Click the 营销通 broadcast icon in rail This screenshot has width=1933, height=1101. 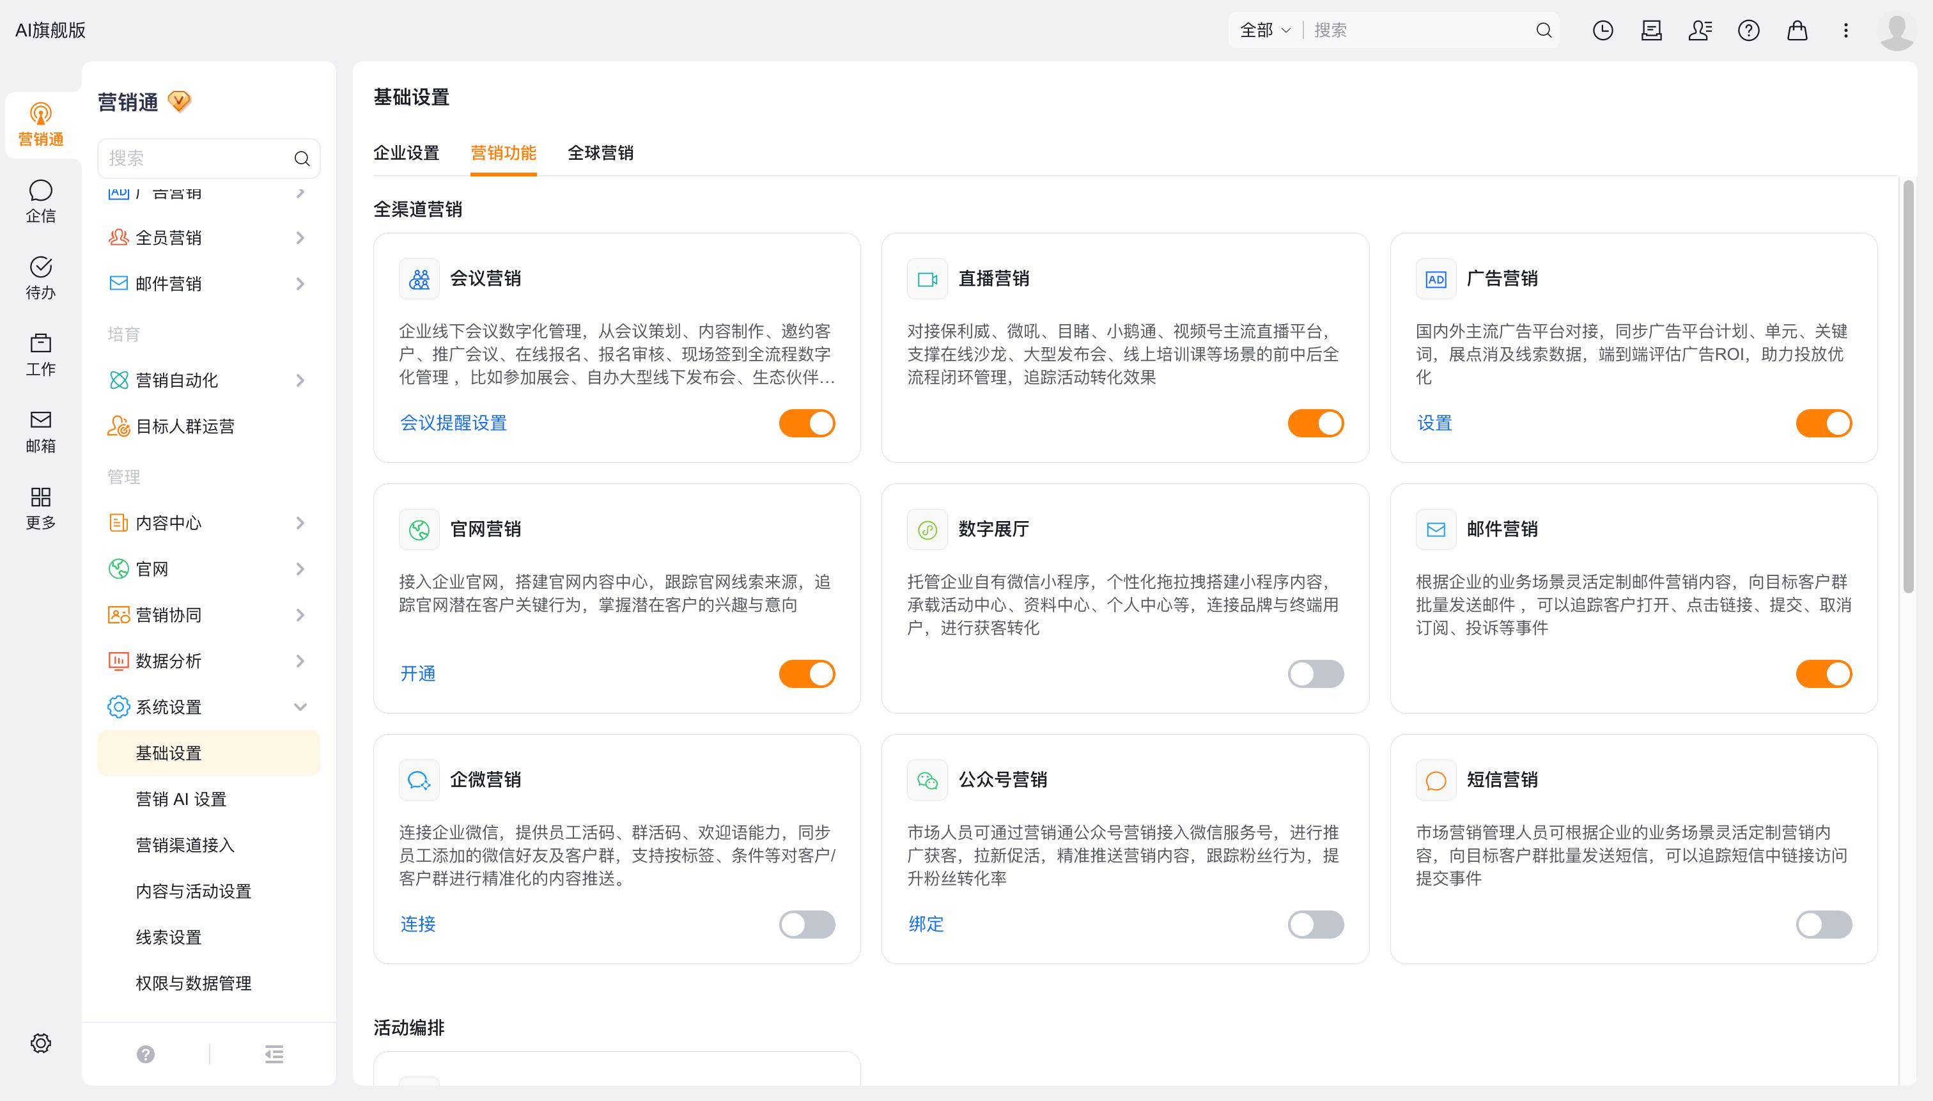tap(41, 125)
